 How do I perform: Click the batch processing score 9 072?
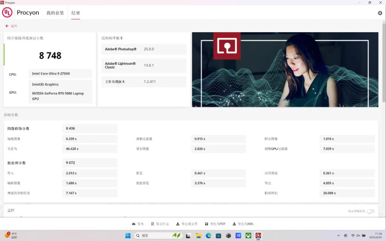pyautogui.click(x=70, y=163)
